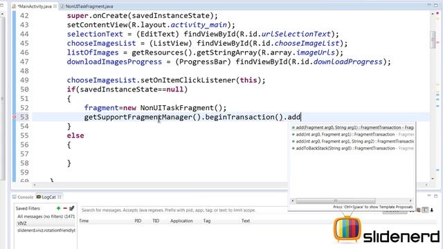Click the proposal popup scroll-left arrow
This screenshot has height=249, width=443.
pyautogui.click(x=293, y=201)
